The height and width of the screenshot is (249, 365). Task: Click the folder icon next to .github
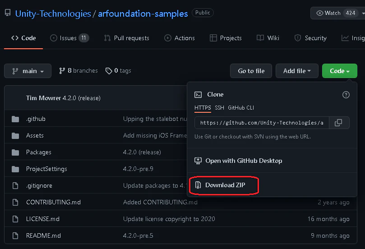coord(15,119)
